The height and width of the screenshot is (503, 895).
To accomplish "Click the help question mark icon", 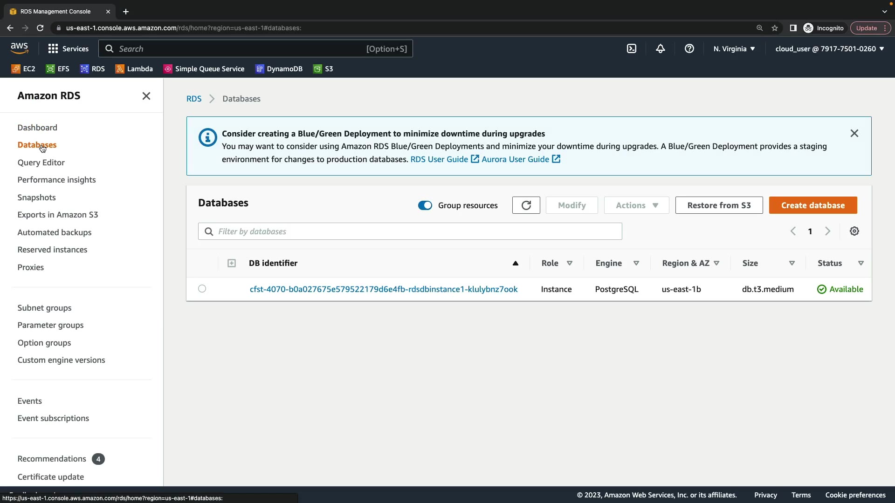I will (x=689, y=48).
